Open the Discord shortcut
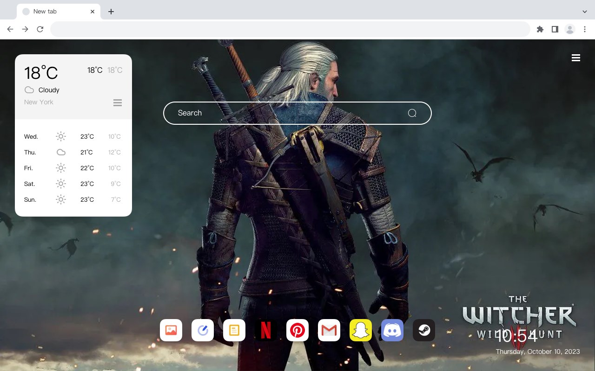 (x=392, y=330)
